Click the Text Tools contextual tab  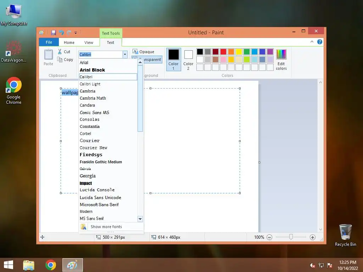pos(111,33)
